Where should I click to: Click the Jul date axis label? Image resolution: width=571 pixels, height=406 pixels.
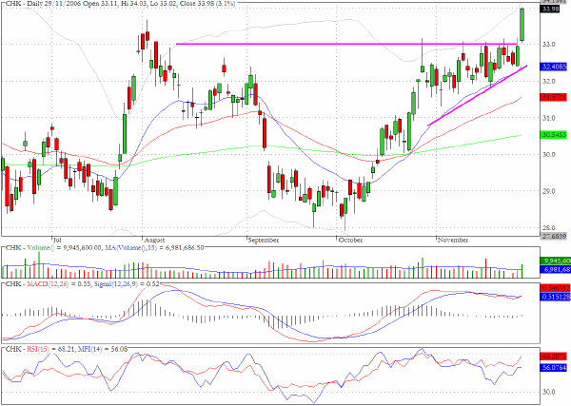57,240
